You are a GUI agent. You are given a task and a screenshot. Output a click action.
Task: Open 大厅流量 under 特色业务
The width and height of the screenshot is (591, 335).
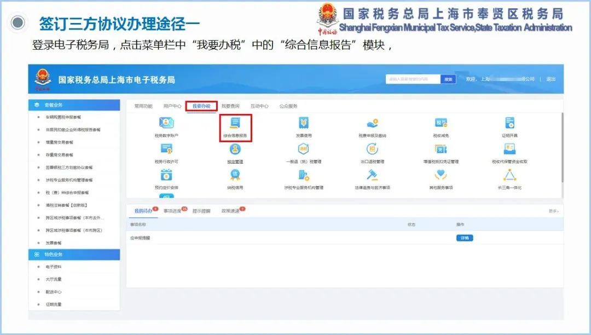(x=54, y=279)
